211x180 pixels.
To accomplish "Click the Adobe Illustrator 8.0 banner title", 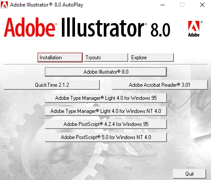I will click(87, 27).
